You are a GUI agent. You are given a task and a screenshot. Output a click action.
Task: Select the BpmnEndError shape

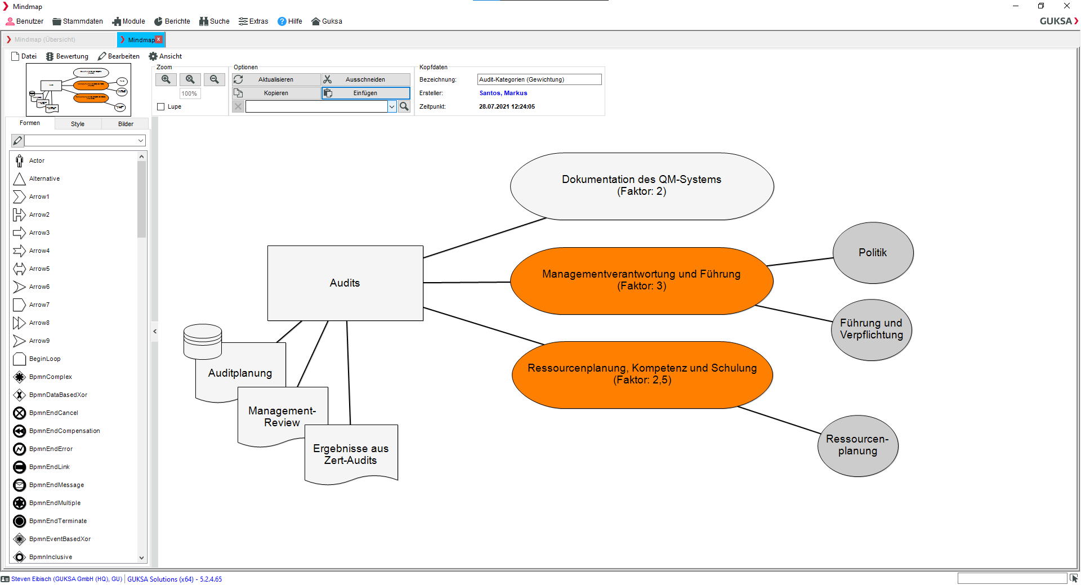[x=20, y=449]
